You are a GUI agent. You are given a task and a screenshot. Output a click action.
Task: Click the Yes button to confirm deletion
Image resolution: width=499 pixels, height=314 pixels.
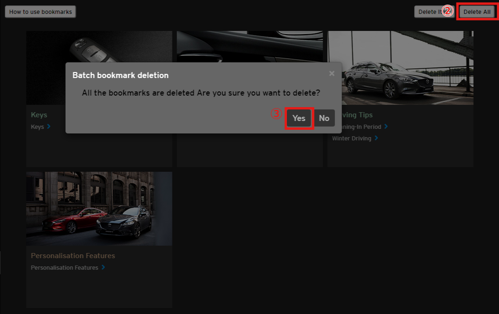[x=299, y=118]
